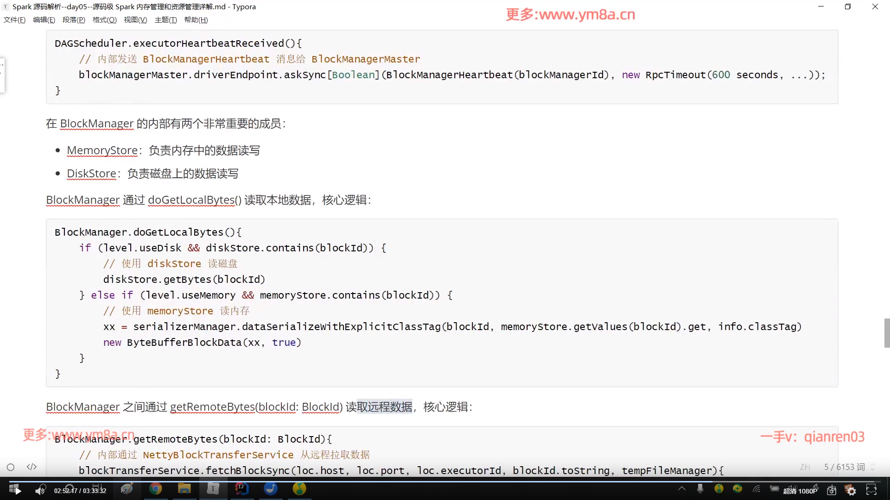Open the 文件(F) menu
The width and height of the screenshot is (890, 500).
pos(14,20)
